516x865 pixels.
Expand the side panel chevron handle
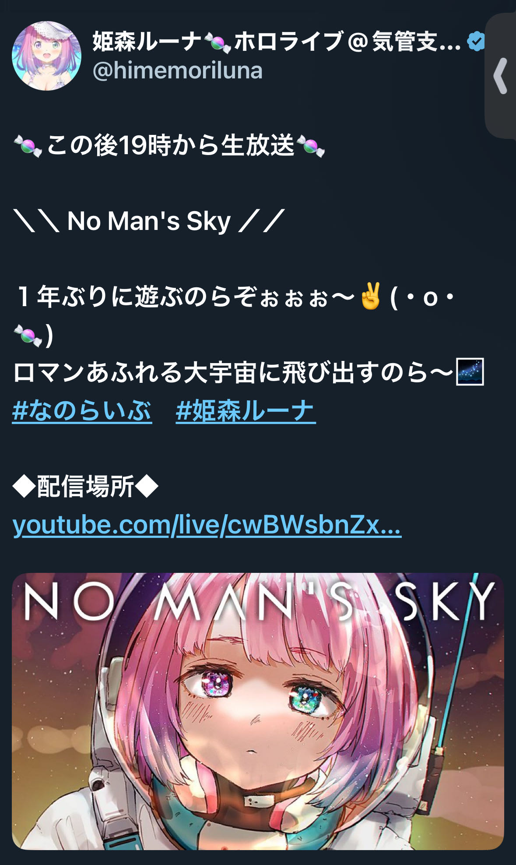[500, 76]
